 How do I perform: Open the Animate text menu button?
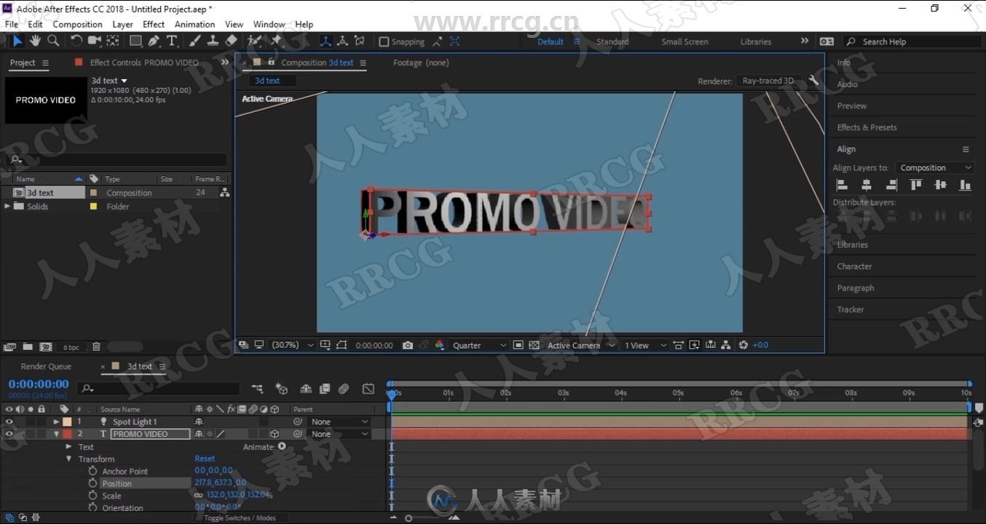(282, 446)
